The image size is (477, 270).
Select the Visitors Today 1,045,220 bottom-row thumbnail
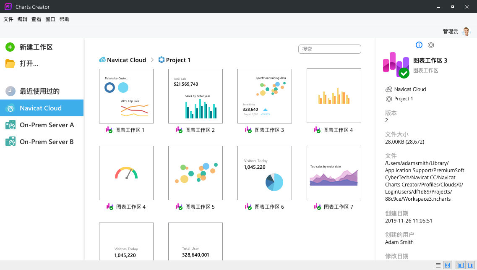coord(126,241)
